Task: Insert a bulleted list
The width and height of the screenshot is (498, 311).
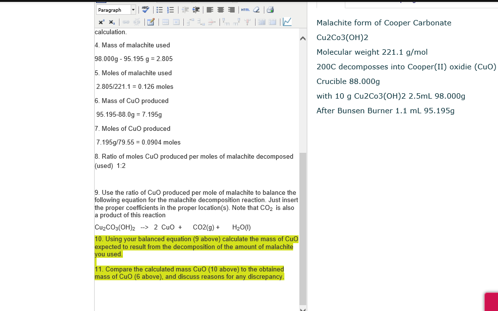Action: [x=159, y=9]
